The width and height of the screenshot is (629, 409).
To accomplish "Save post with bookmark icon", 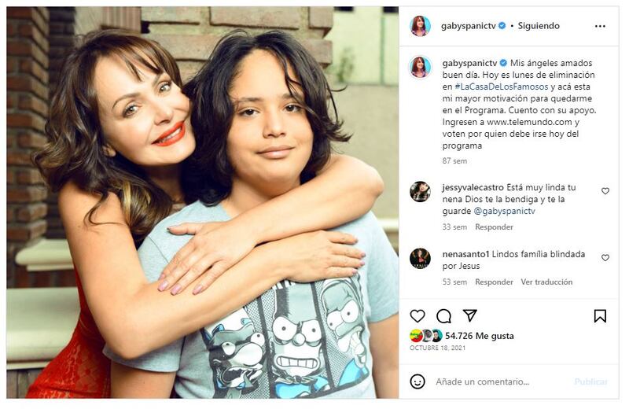I will coord(600,315).
